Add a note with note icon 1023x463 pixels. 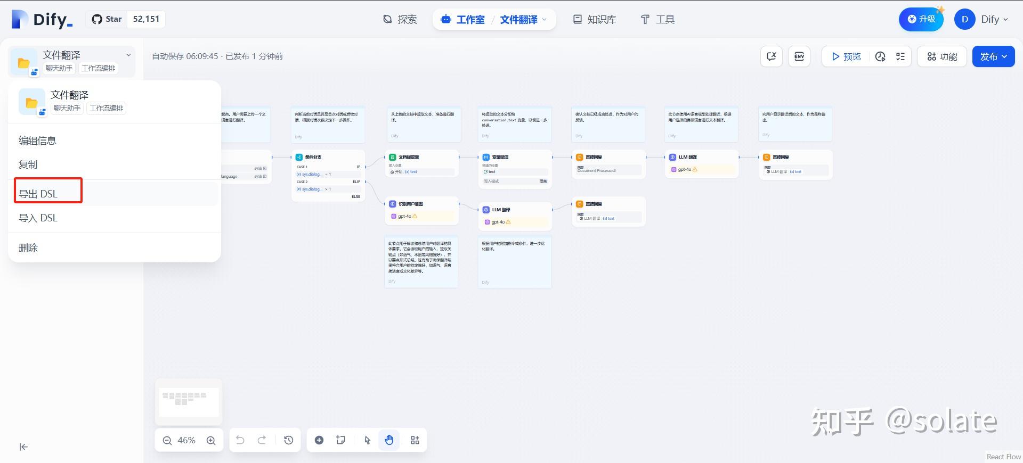click(x=341, y=440)
